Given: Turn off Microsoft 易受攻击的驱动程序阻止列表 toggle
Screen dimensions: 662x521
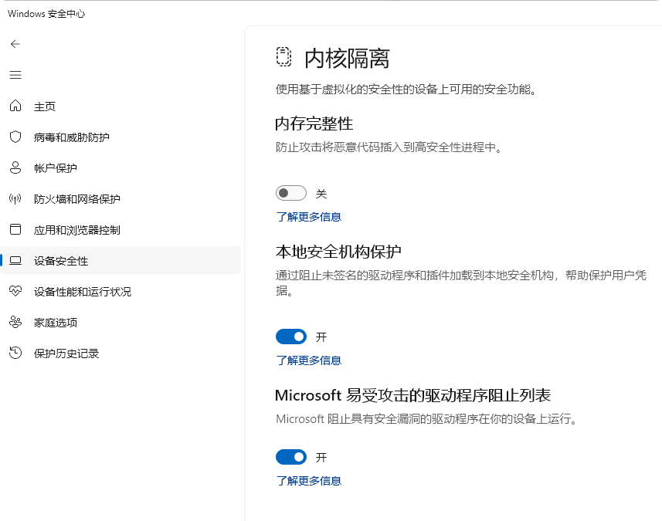Looking at the screenshot, I should click(291, 457).
